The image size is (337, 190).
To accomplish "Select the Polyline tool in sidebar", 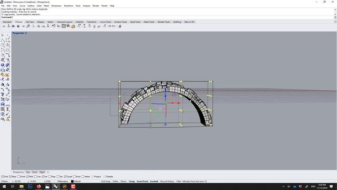I will 3,40.
